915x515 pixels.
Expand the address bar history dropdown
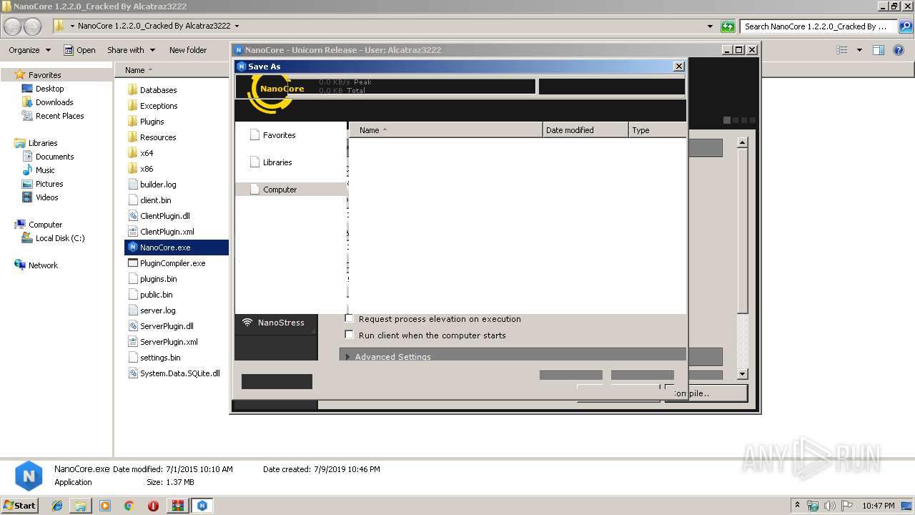pyautogui.click(x=710, y=26)
